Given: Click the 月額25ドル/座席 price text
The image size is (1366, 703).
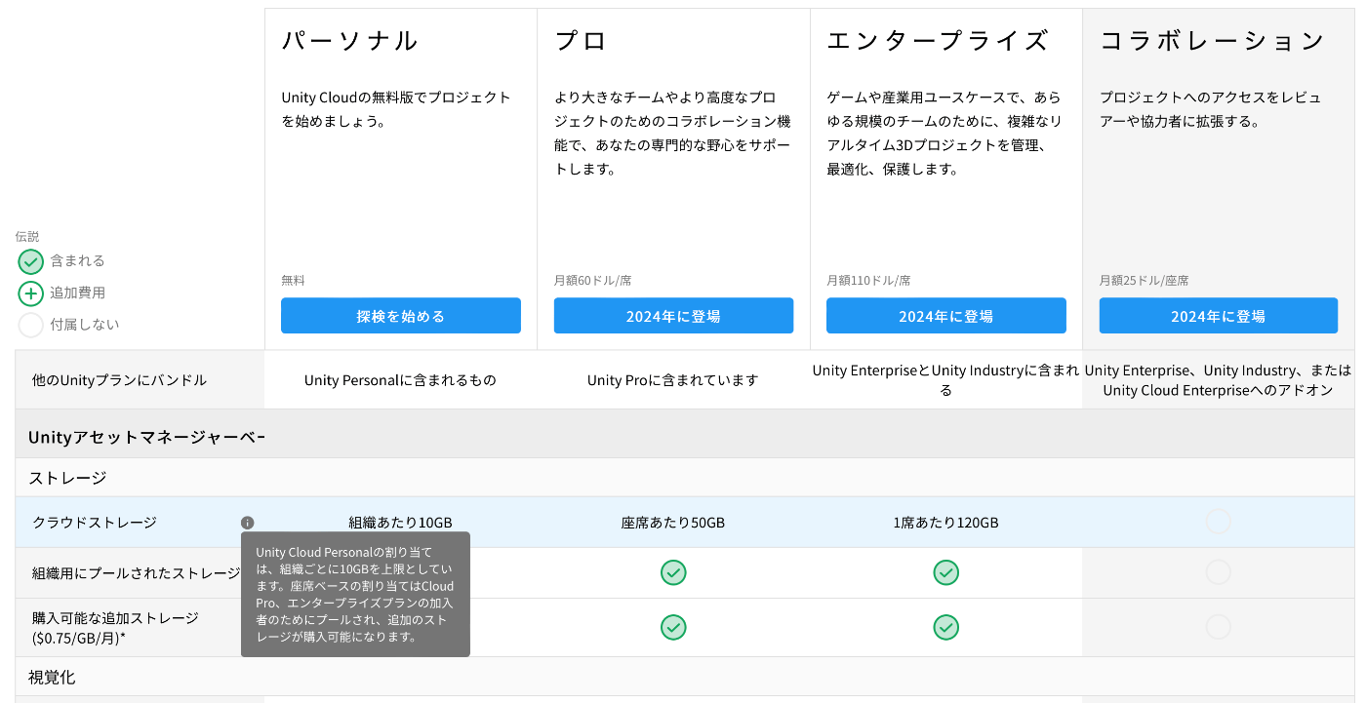Looking at the screenshot, I should (x=1144, y=280).
